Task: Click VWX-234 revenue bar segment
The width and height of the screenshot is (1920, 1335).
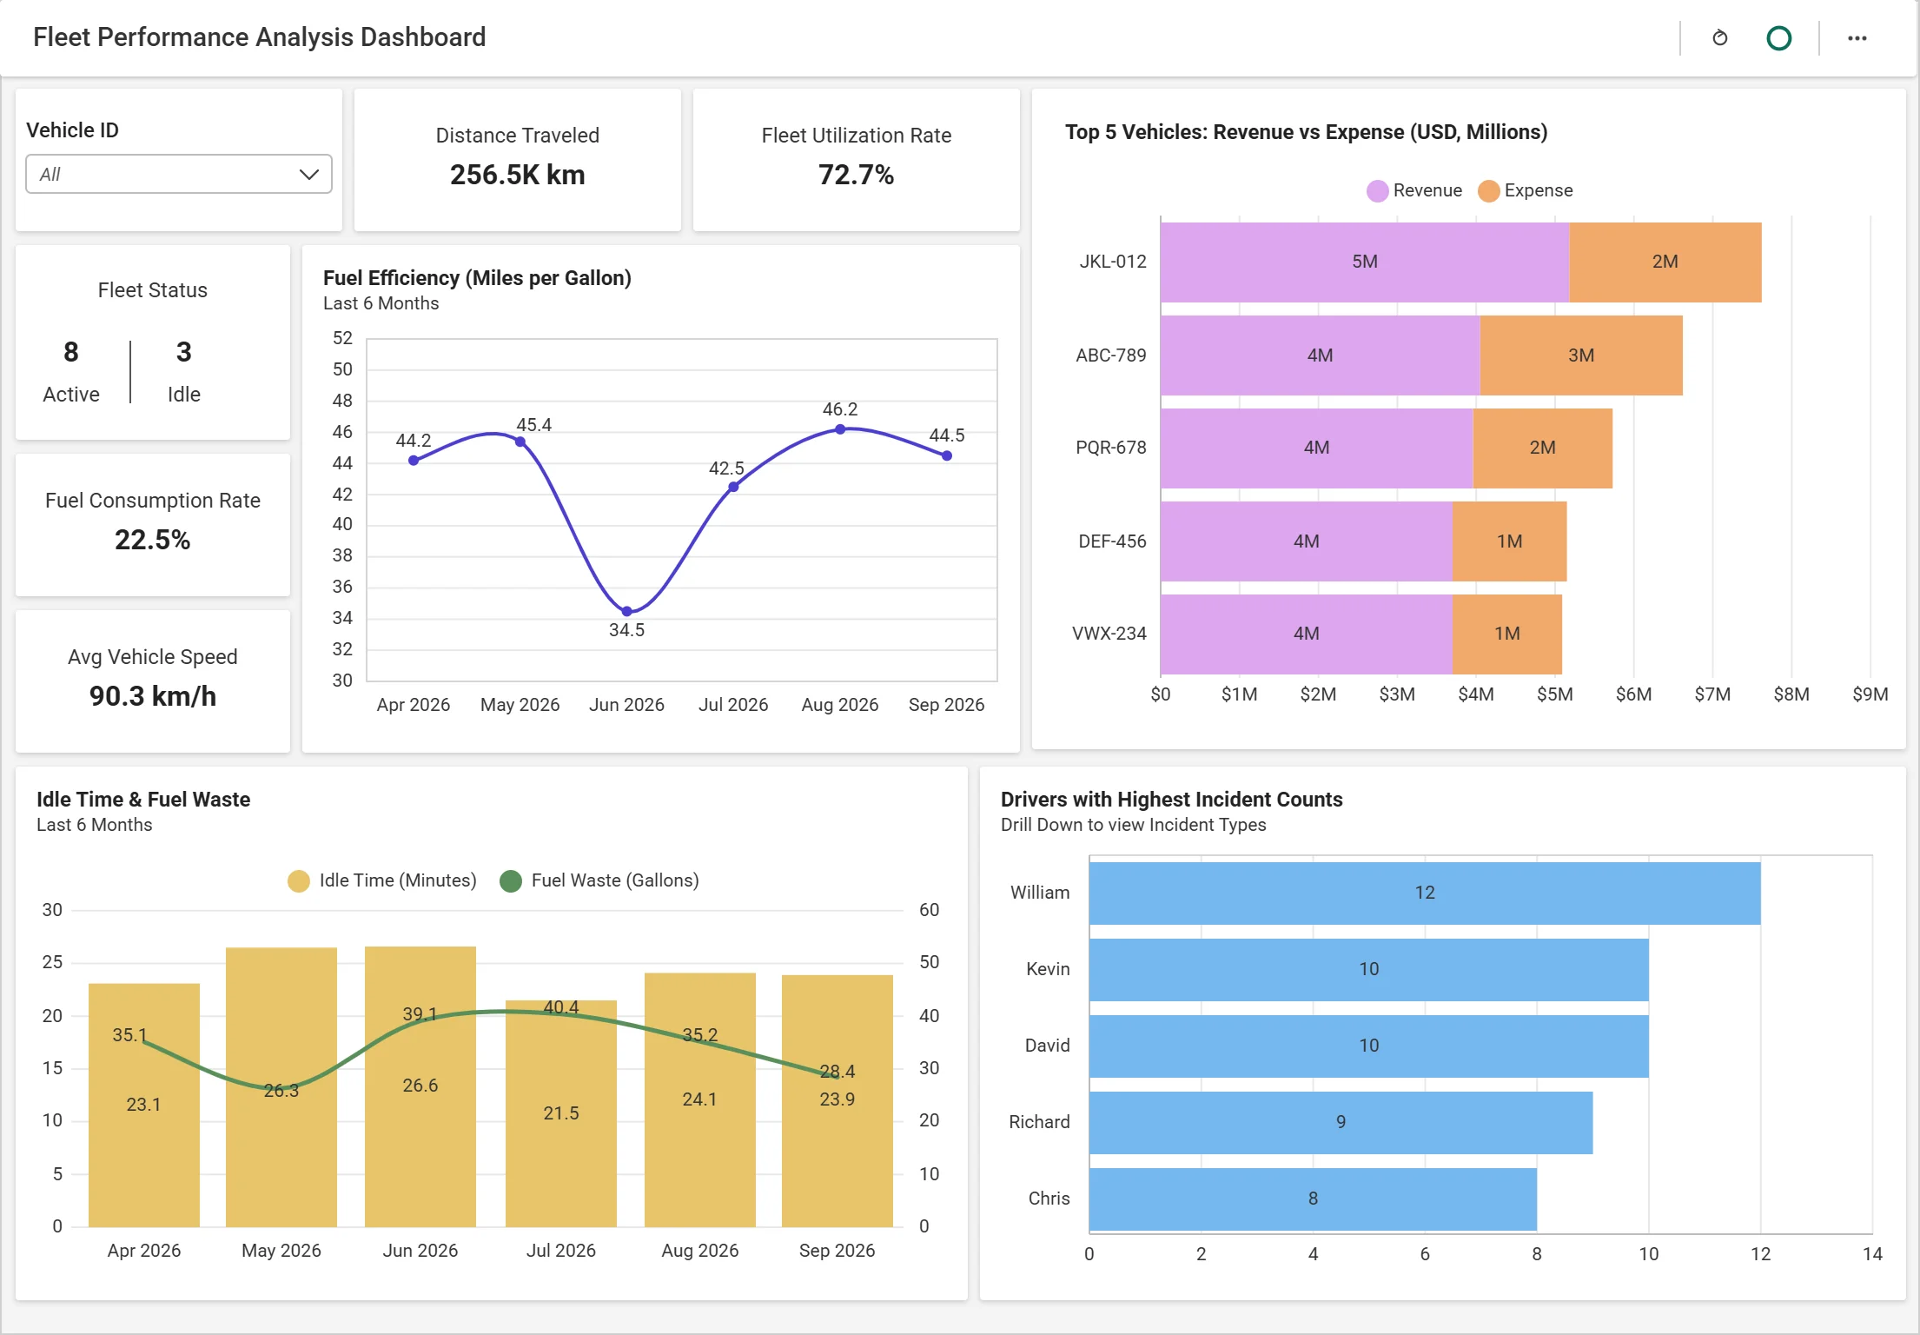Action: tap(1307, 634)
